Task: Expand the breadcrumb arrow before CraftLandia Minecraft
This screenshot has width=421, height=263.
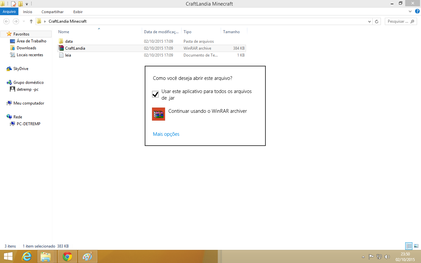Action: [45, 21]
